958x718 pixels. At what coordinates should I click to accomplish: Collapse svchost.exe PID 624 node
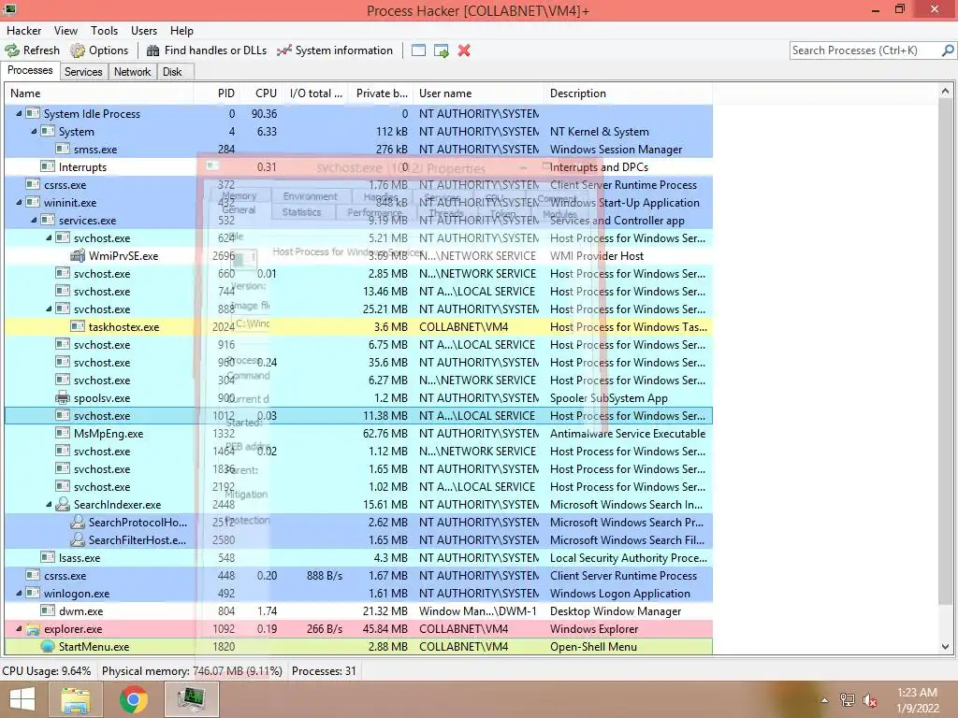tap(49, 238)
